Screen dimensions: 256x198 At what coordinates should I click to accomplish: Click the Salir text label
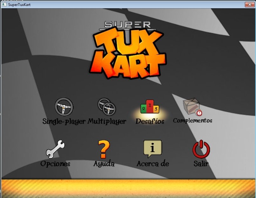[x=201, y=164]
